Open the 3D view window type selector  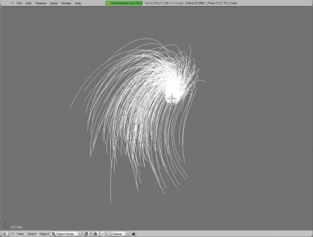[x=6, y=234]
